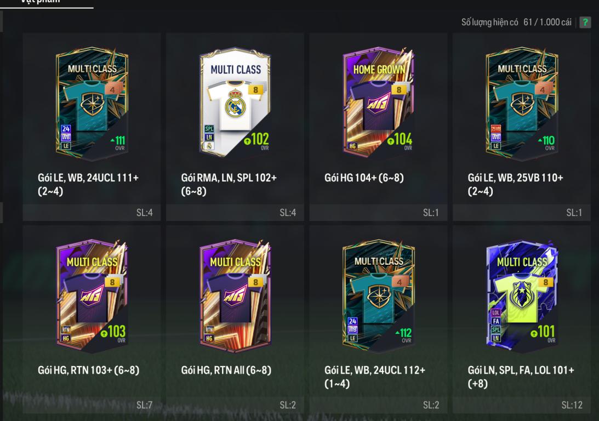Select the Multi Class 112 OVR pack
This screenshot has height=421, width=599.
(x=378, y=320)
